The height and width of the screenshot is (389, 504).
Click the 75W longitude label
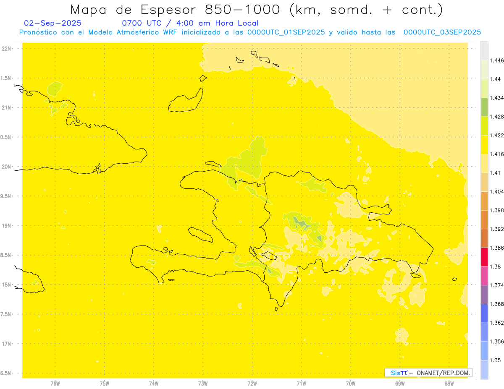tap(104, 384)
